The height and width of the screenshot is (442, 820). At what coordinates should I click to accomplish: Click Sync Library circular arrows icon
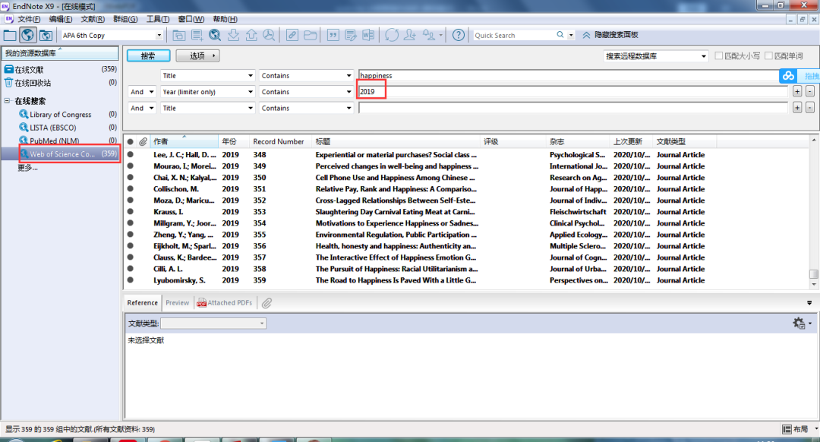click(x=392, y=35)
